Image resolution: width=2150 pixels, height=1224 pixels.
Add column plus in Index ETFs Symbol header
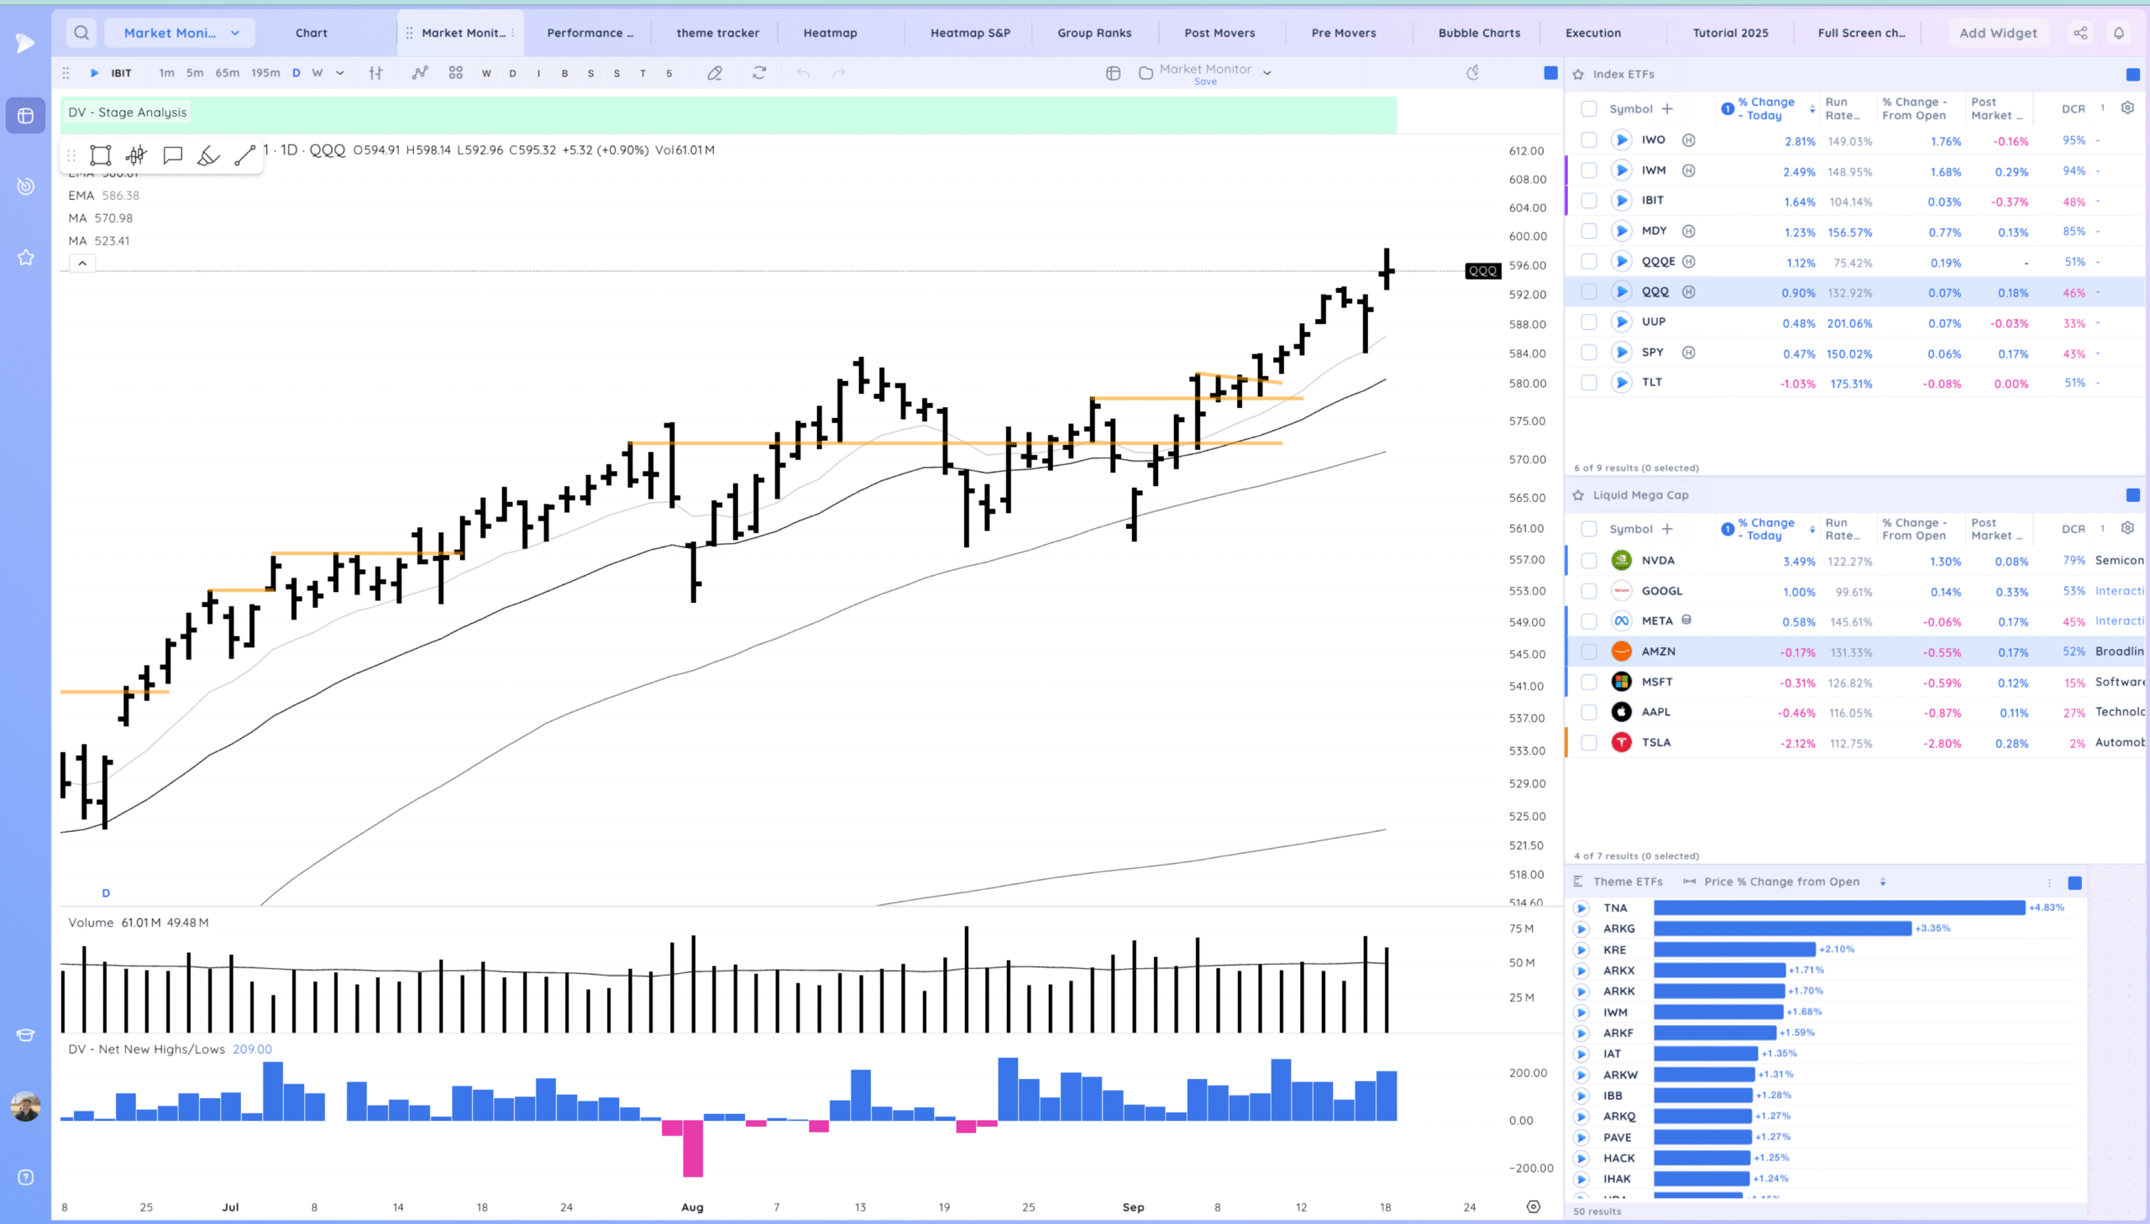[x=1666, y=108]
